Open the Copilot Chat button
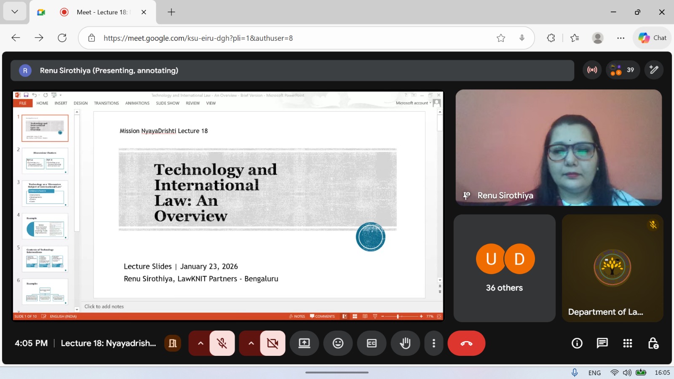The width and height of the screenshot is (674, 379). (652, 38)
